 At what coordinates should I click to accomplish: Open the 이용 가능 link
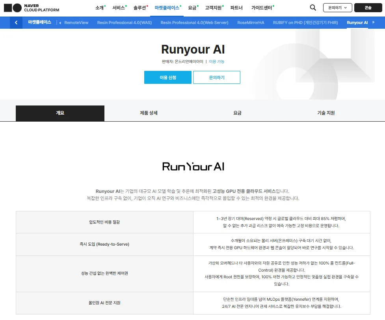217,61
